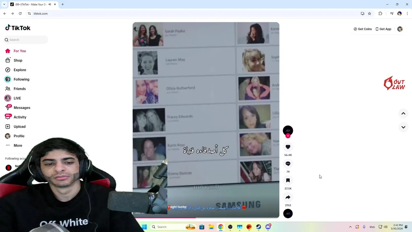The image size is (412, 232).
Task: Go to next video with down chevron
Action: tap(403, 127)
